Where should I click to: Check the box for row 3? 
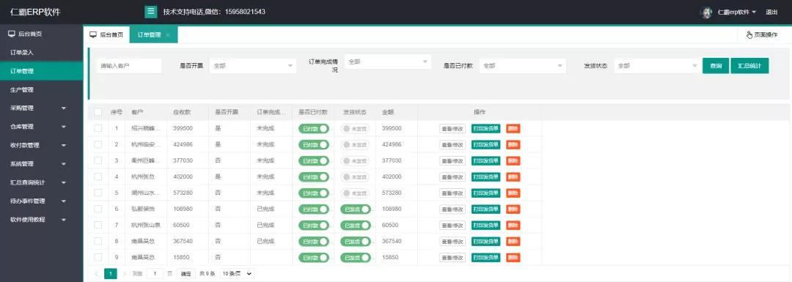[98, 160]
